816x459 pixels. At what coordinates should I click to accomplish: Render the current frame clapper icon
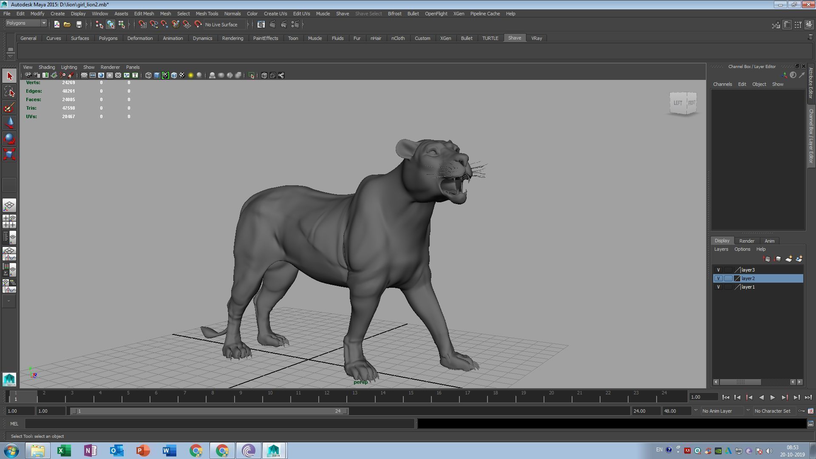272,25
